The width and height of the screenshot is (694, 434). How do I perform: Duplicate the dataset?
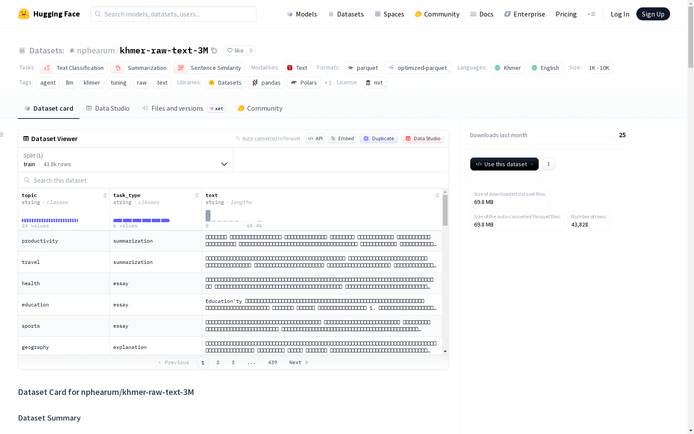point(379,138)
